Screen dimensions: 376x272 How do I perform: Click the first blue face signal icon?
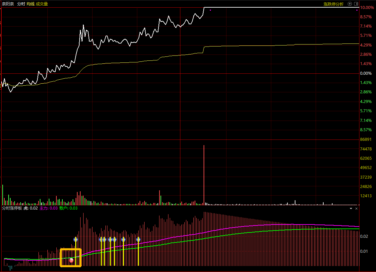76,239
